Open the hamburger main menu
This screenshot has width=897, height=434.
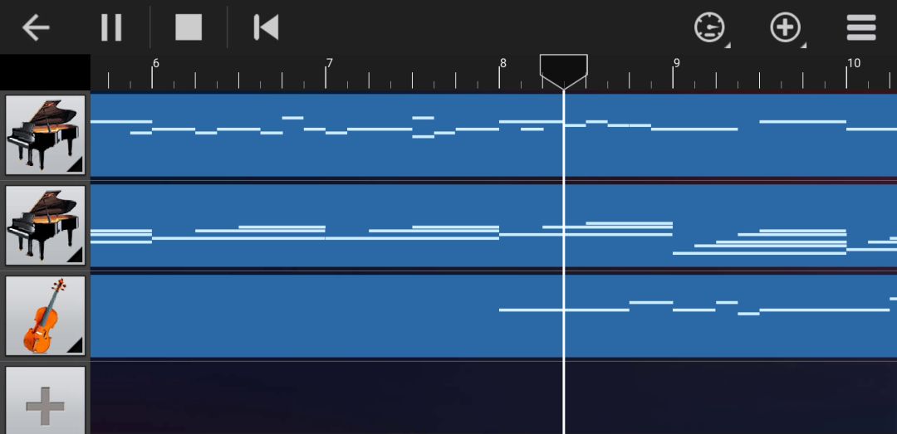pyautogui.click(x=861, y=27)
